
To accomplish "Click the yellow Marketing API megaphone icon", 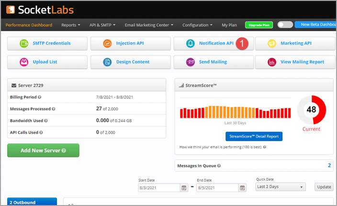I will tap(272, 43).
